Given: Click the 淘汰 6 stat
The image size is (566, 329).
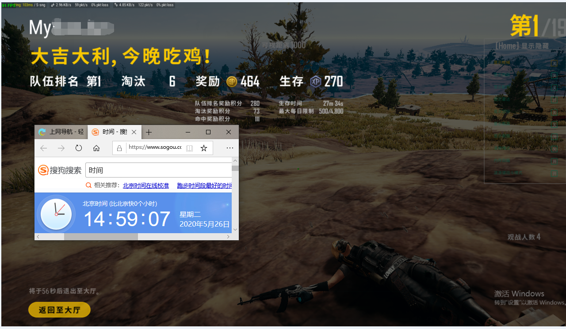Looking at the screenshot, I should coord(149,81).
